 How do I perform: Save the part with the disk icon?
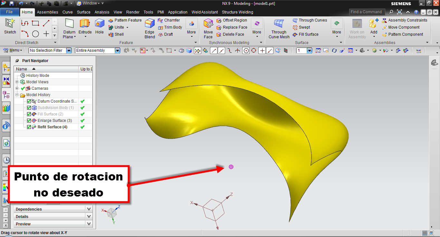(12, 4)
